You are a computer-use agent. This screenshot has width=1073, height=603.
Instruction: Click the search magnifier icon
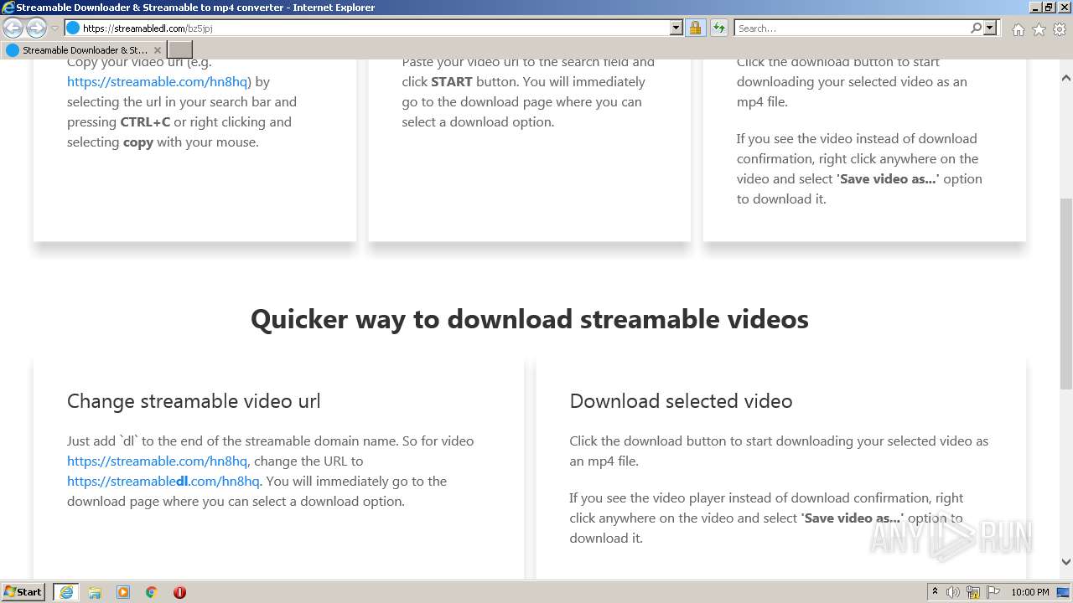tap(976, 28)
